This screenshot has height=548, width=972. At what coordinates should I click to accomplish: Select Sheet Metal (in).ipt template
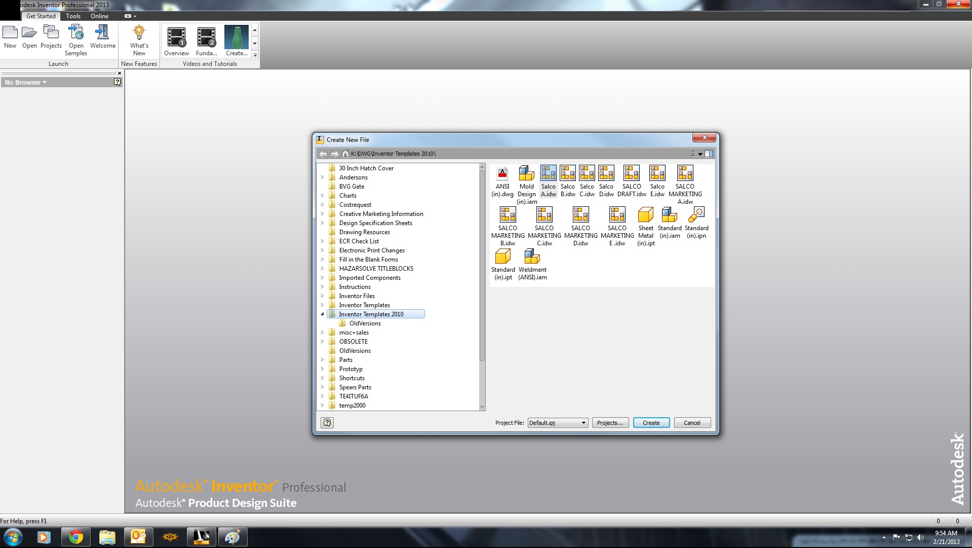(x=646, y=227)
